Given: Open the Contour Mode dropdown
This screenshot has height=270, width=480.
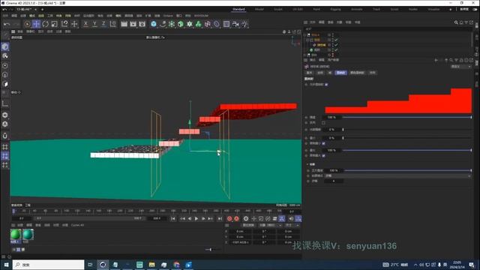Looking at the screenshot, I should (397, 175).
